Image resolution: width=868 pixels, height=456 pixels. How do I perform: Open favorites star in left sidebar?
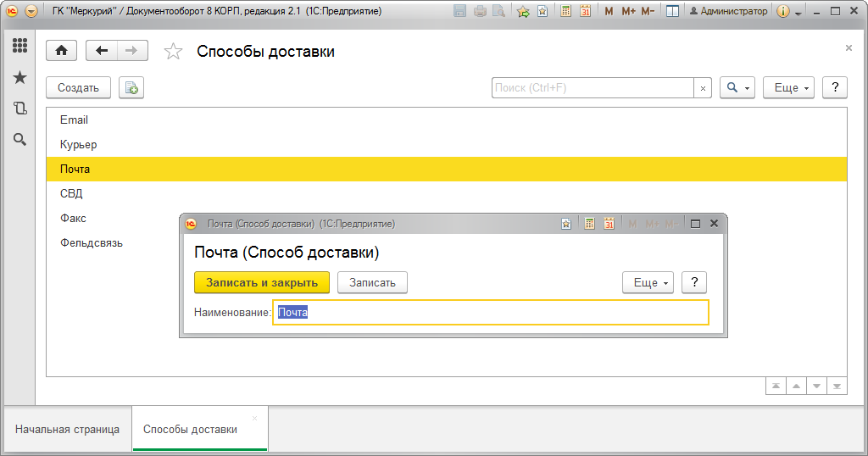coord(20,77)
